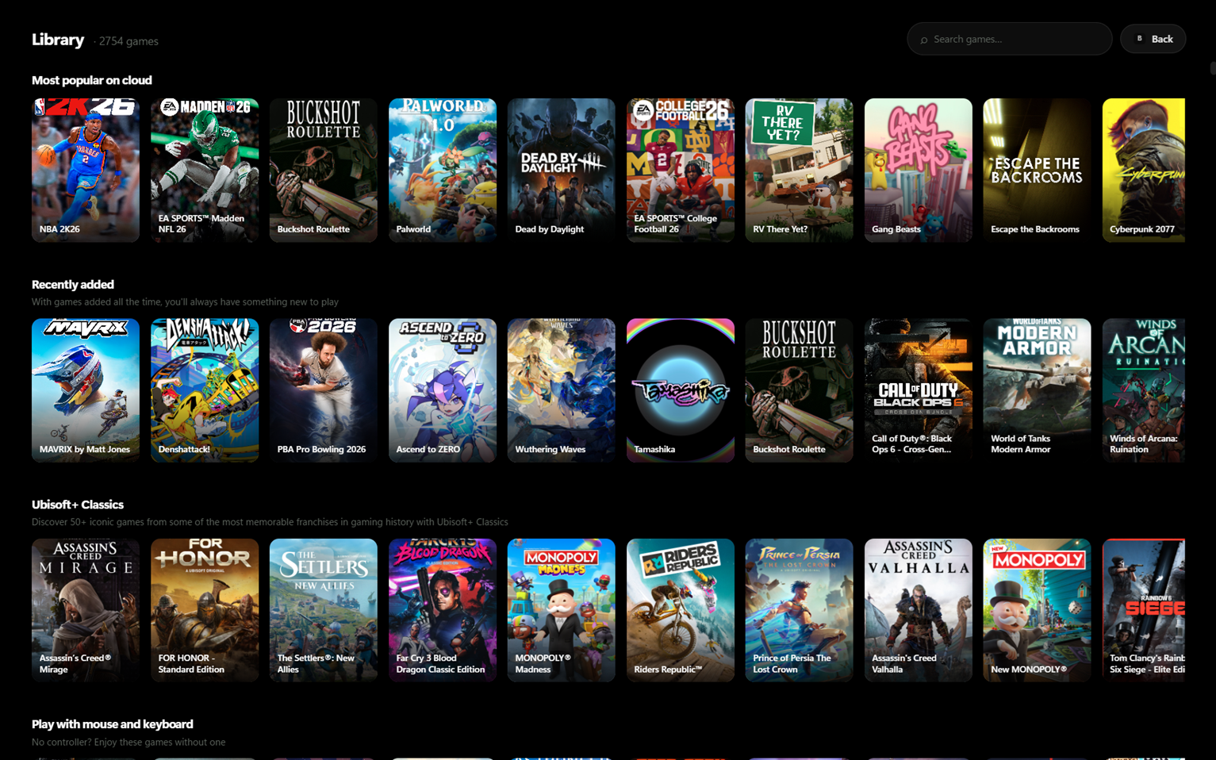Viewport: 1216px width, 760px height.
Task: Open the MONOPOLY Madness card
Action: tap(562, 610)
